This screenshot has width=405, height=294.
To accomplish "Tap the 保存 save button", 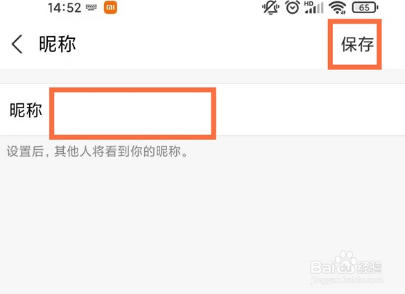I will 357,44.
